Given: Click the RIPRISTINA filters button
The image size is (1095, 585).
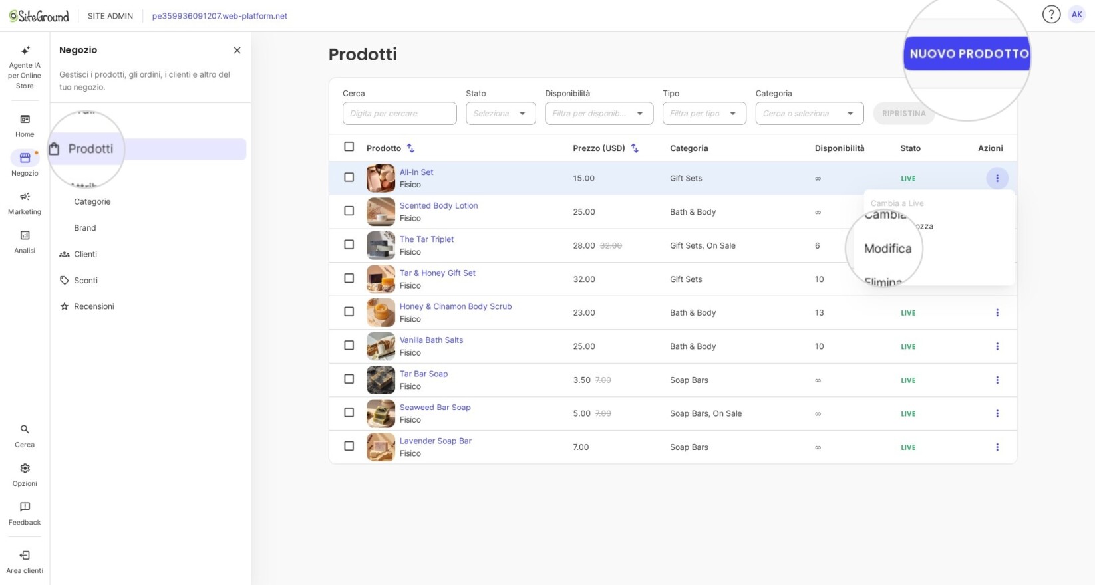Looking at the screenshot, I should pyautogui.click(x=903, y=114).
